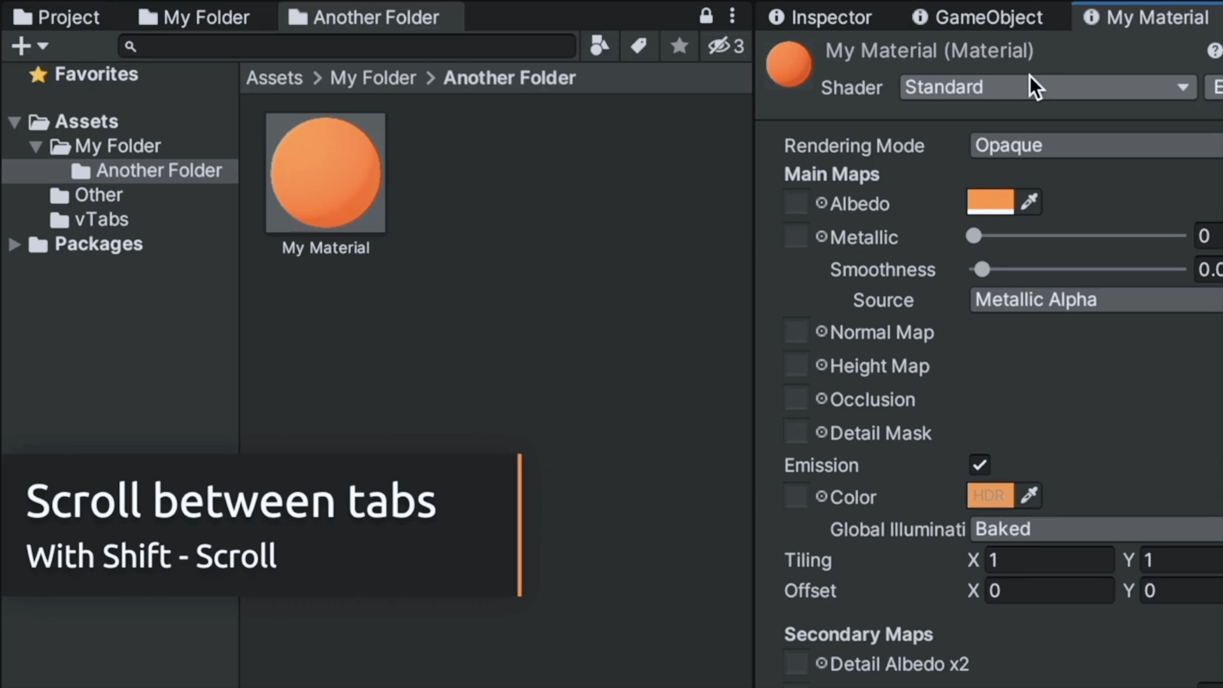Click the Emission color eyedropper icon

point(1029,496)
